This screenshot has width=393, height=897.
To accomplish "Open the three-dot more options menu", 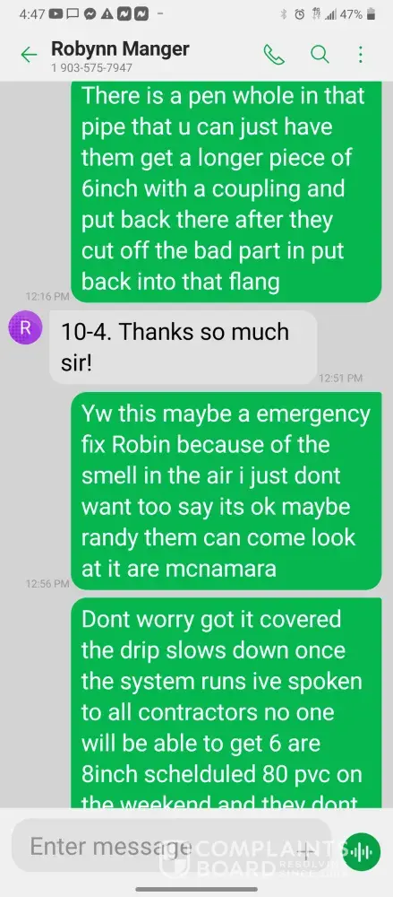I will pos(361,55).
